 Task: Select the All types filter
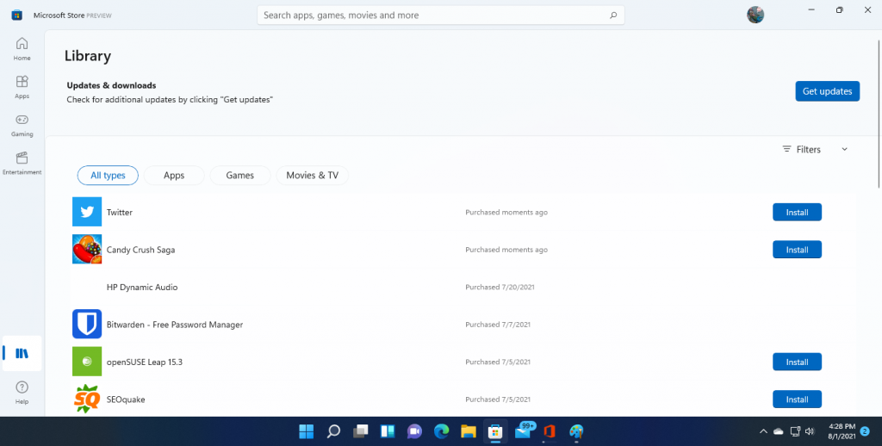point(108,175)
